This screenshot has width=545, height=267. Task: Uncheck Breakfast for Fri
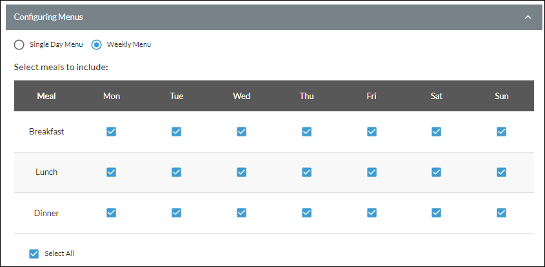point(372,132)
